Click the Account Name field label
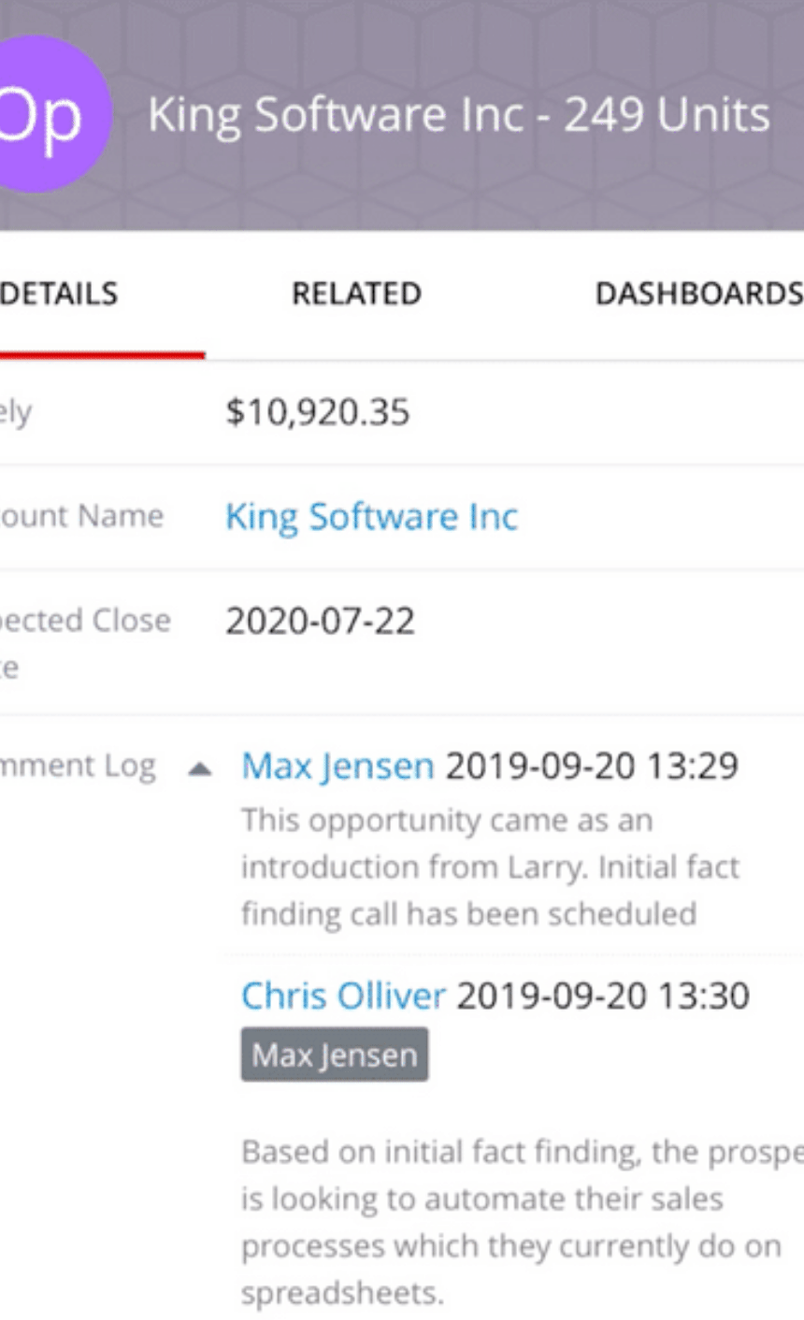 click(81, 516)
